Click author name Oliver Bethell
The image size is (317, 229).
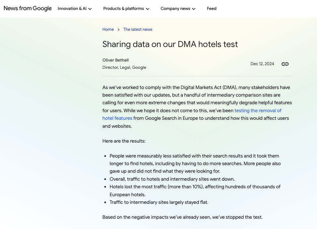click(x=115, y=60)
